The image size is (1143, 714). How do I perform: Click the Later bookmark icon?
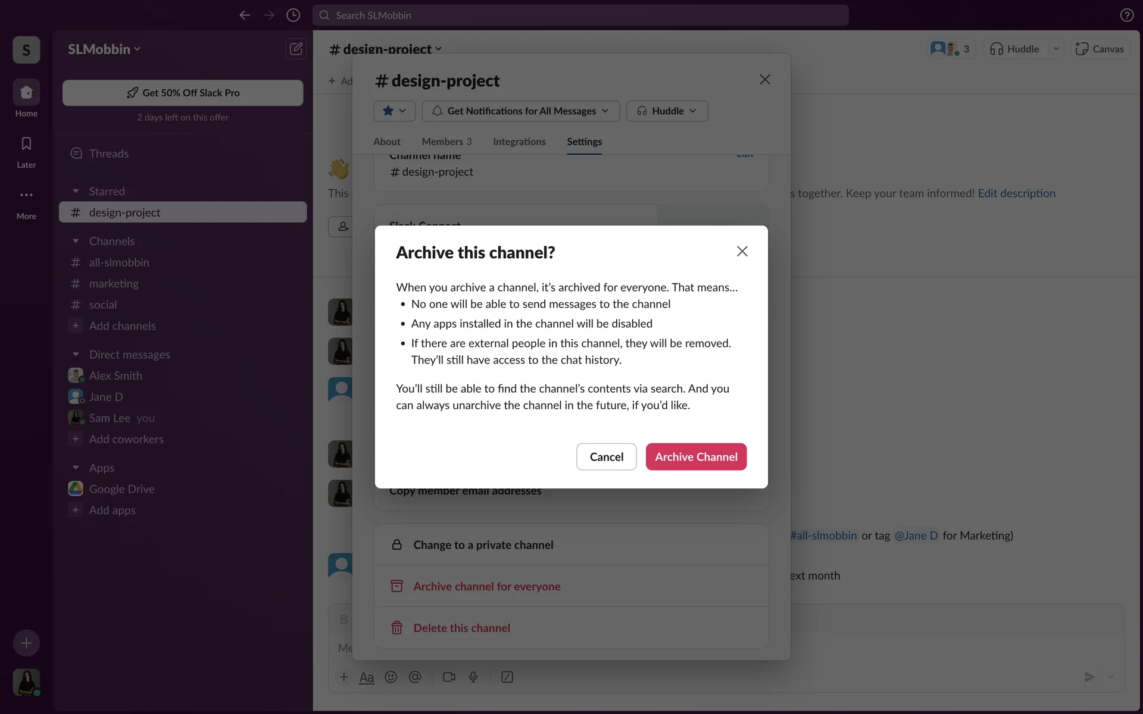[x=26, y=144]
